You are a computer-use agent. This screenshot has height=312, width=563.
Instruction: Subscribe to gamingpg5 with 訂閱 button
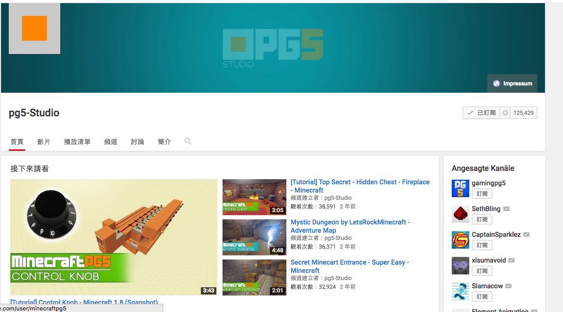click(x=482, y=194)
